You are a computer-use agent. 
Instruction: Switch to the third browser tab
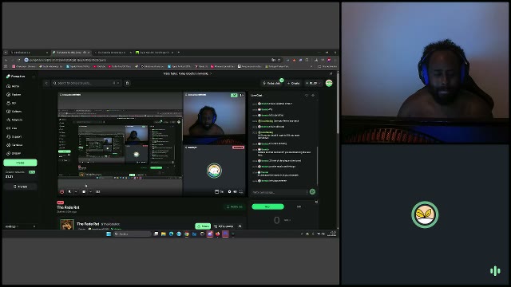pyautogui.click(x=113, y=53)
